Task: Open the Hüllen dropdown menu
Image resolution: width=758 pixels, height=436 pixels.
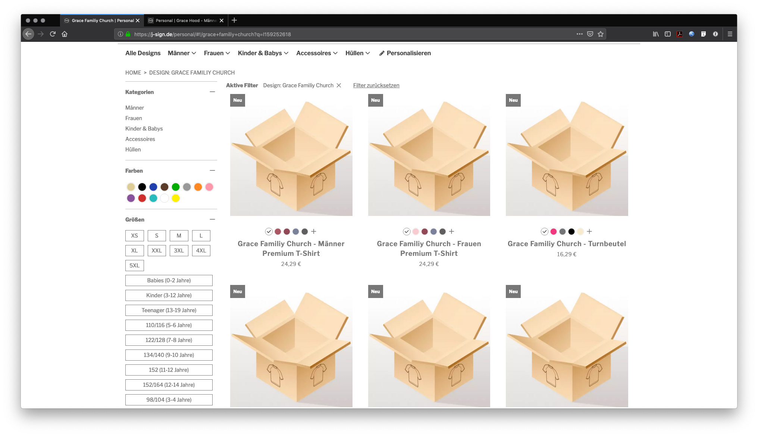Action: (x=357, y=53)
